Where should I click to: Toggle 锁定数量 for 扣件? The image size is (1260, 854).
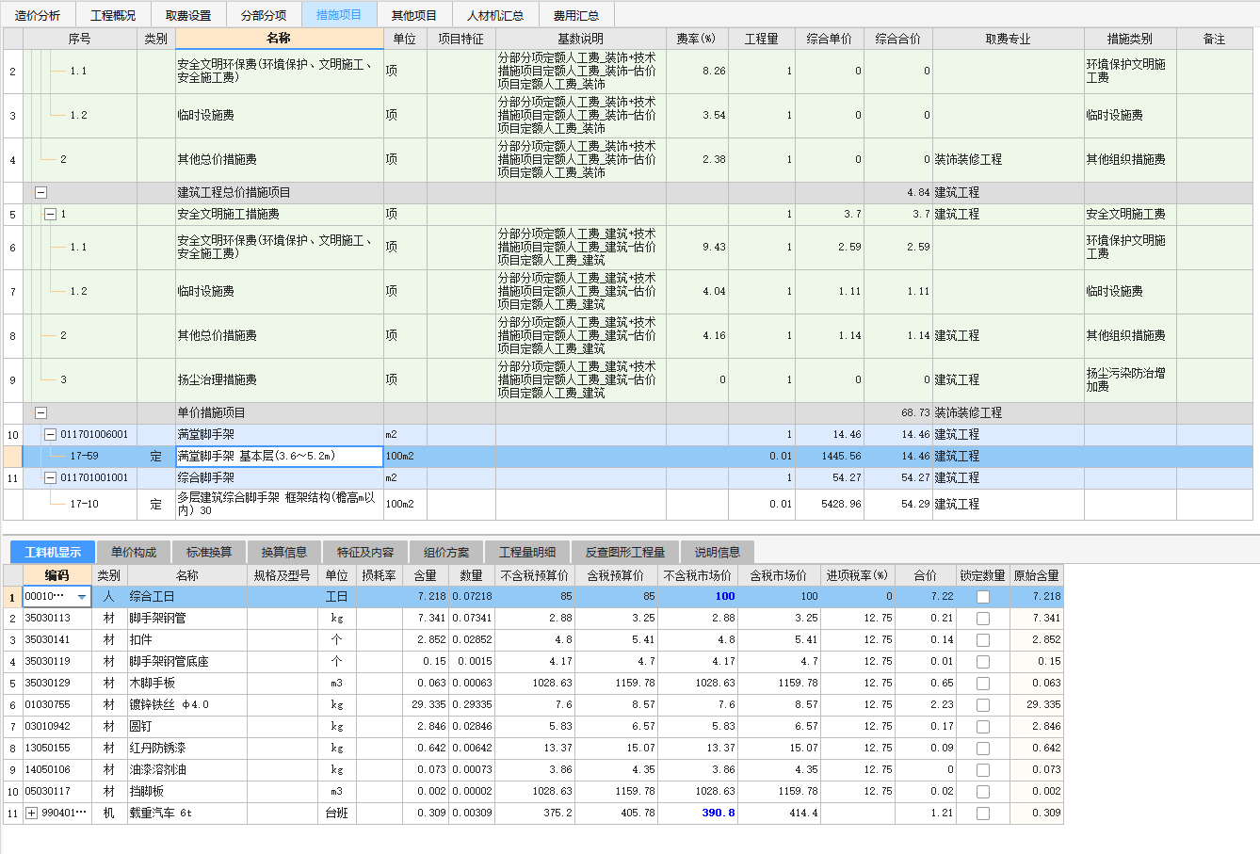tap(983, 640)
